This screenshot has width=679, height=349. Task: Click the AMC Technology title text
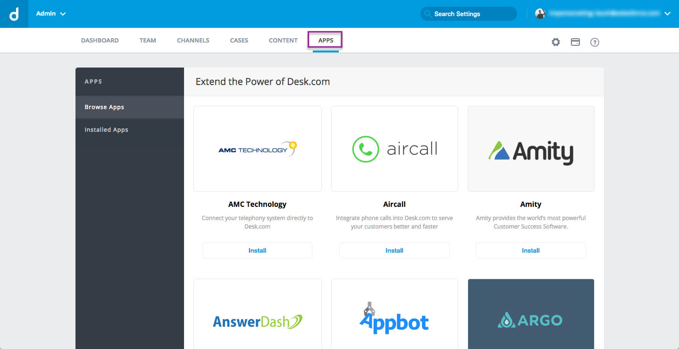click(257, 204)
